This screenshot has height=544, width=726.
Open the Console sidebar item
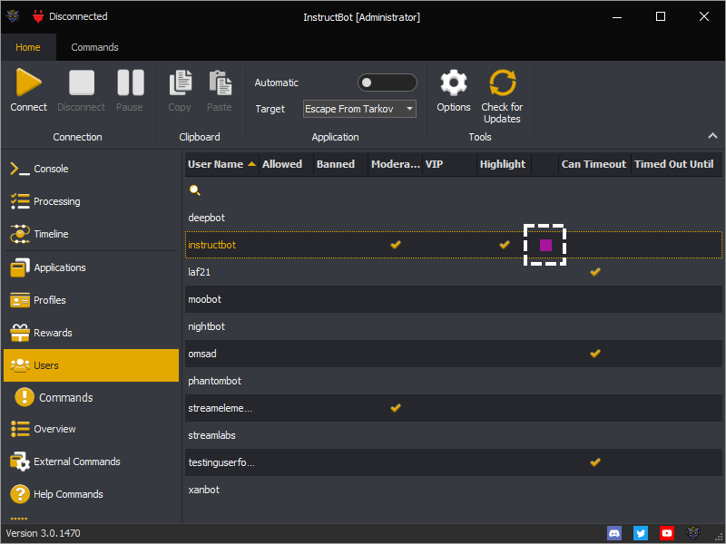click(51, 169)
